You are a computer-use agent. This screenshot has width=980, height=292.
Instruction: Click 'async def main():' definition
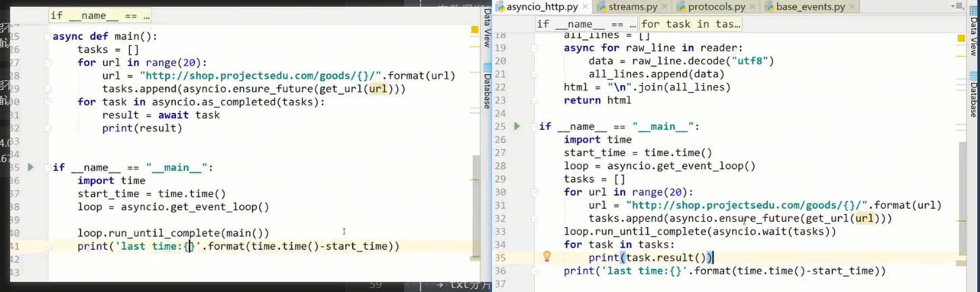click(105, 36)
